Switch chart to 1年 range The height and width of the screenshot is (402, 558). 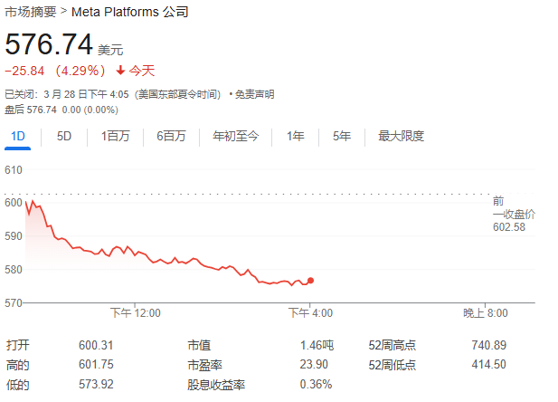(x=295, y=137)
